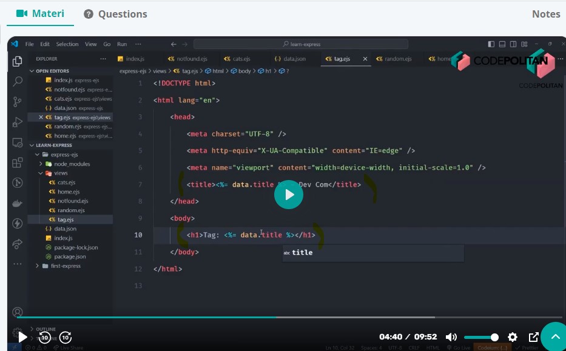Open Explorer more actions ellipsis

(x=103, y=59)
